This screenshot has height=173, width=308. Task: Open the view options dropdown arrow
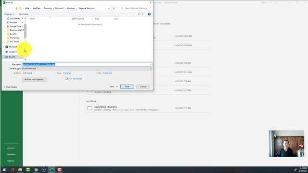142,14
